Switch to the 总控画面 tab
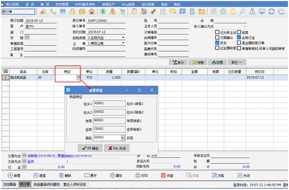Image resolution: width=289 pixels, height=190 pixels. pyautogui.click(x=10, y=184)
